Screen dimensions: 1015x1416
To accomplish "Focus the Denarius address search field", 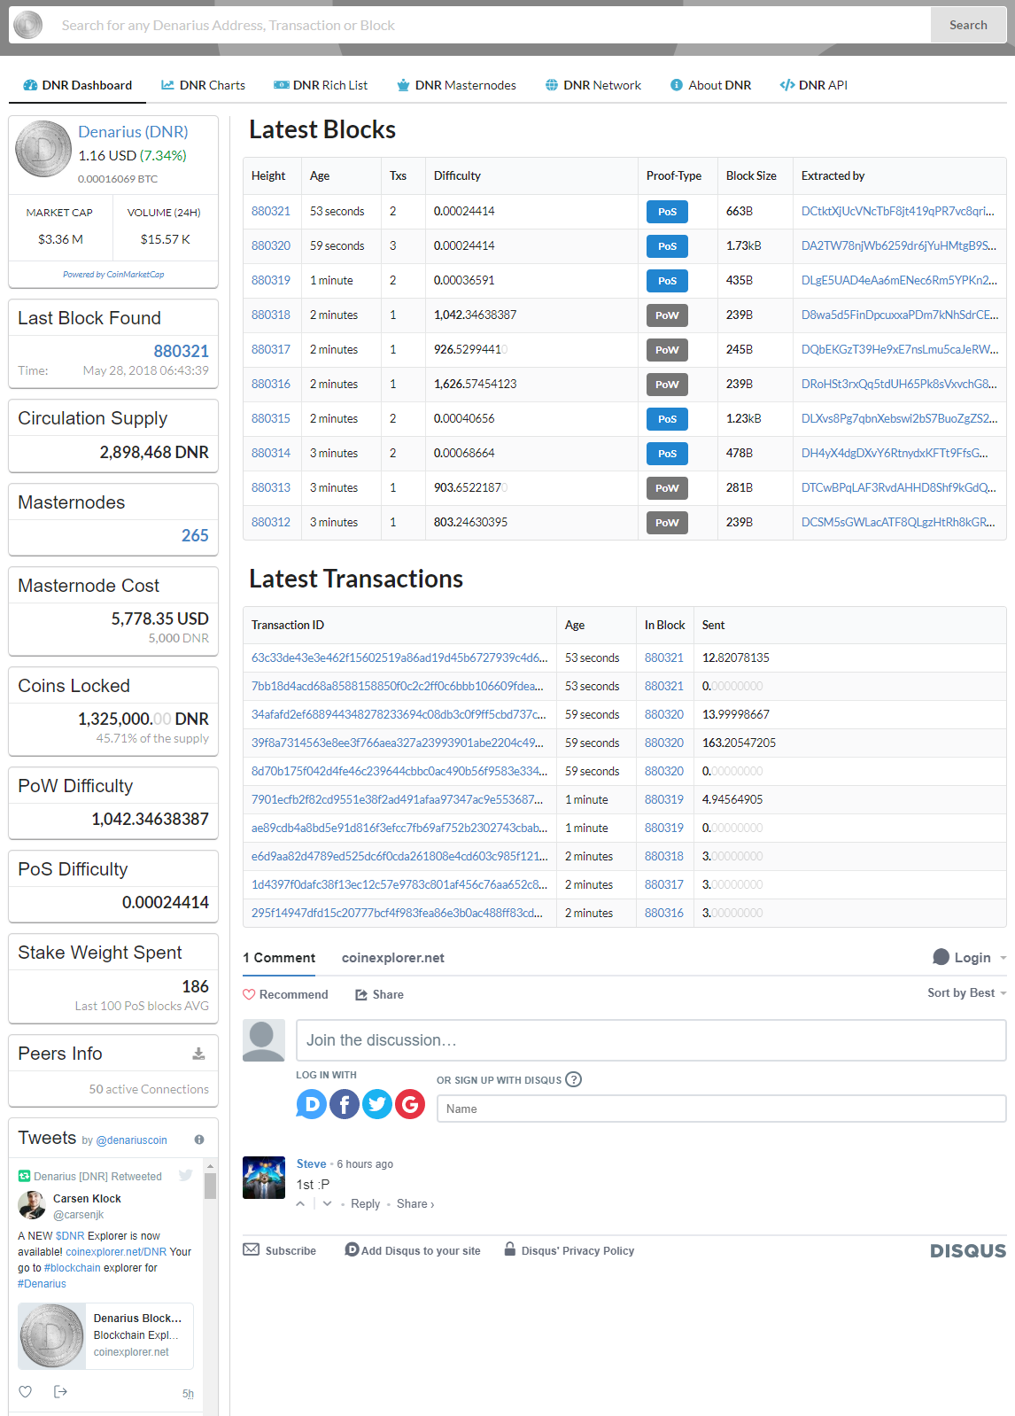I will pos(488,25).
